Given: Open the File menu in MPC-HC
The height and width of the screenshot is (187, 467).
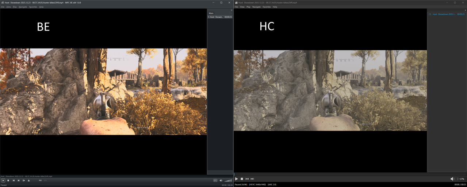Looking at the screenshot, I should pos(236,7).
